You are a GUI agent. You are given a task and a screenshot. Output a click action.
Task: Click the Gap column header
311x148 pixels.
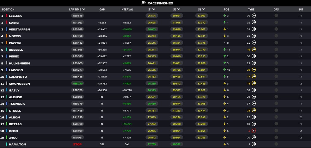tap(102, 10)
